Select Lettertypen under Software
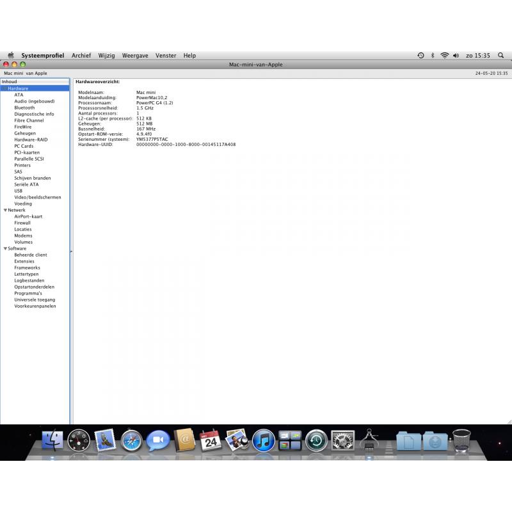512x512 pixels. (x=26, y=274)
